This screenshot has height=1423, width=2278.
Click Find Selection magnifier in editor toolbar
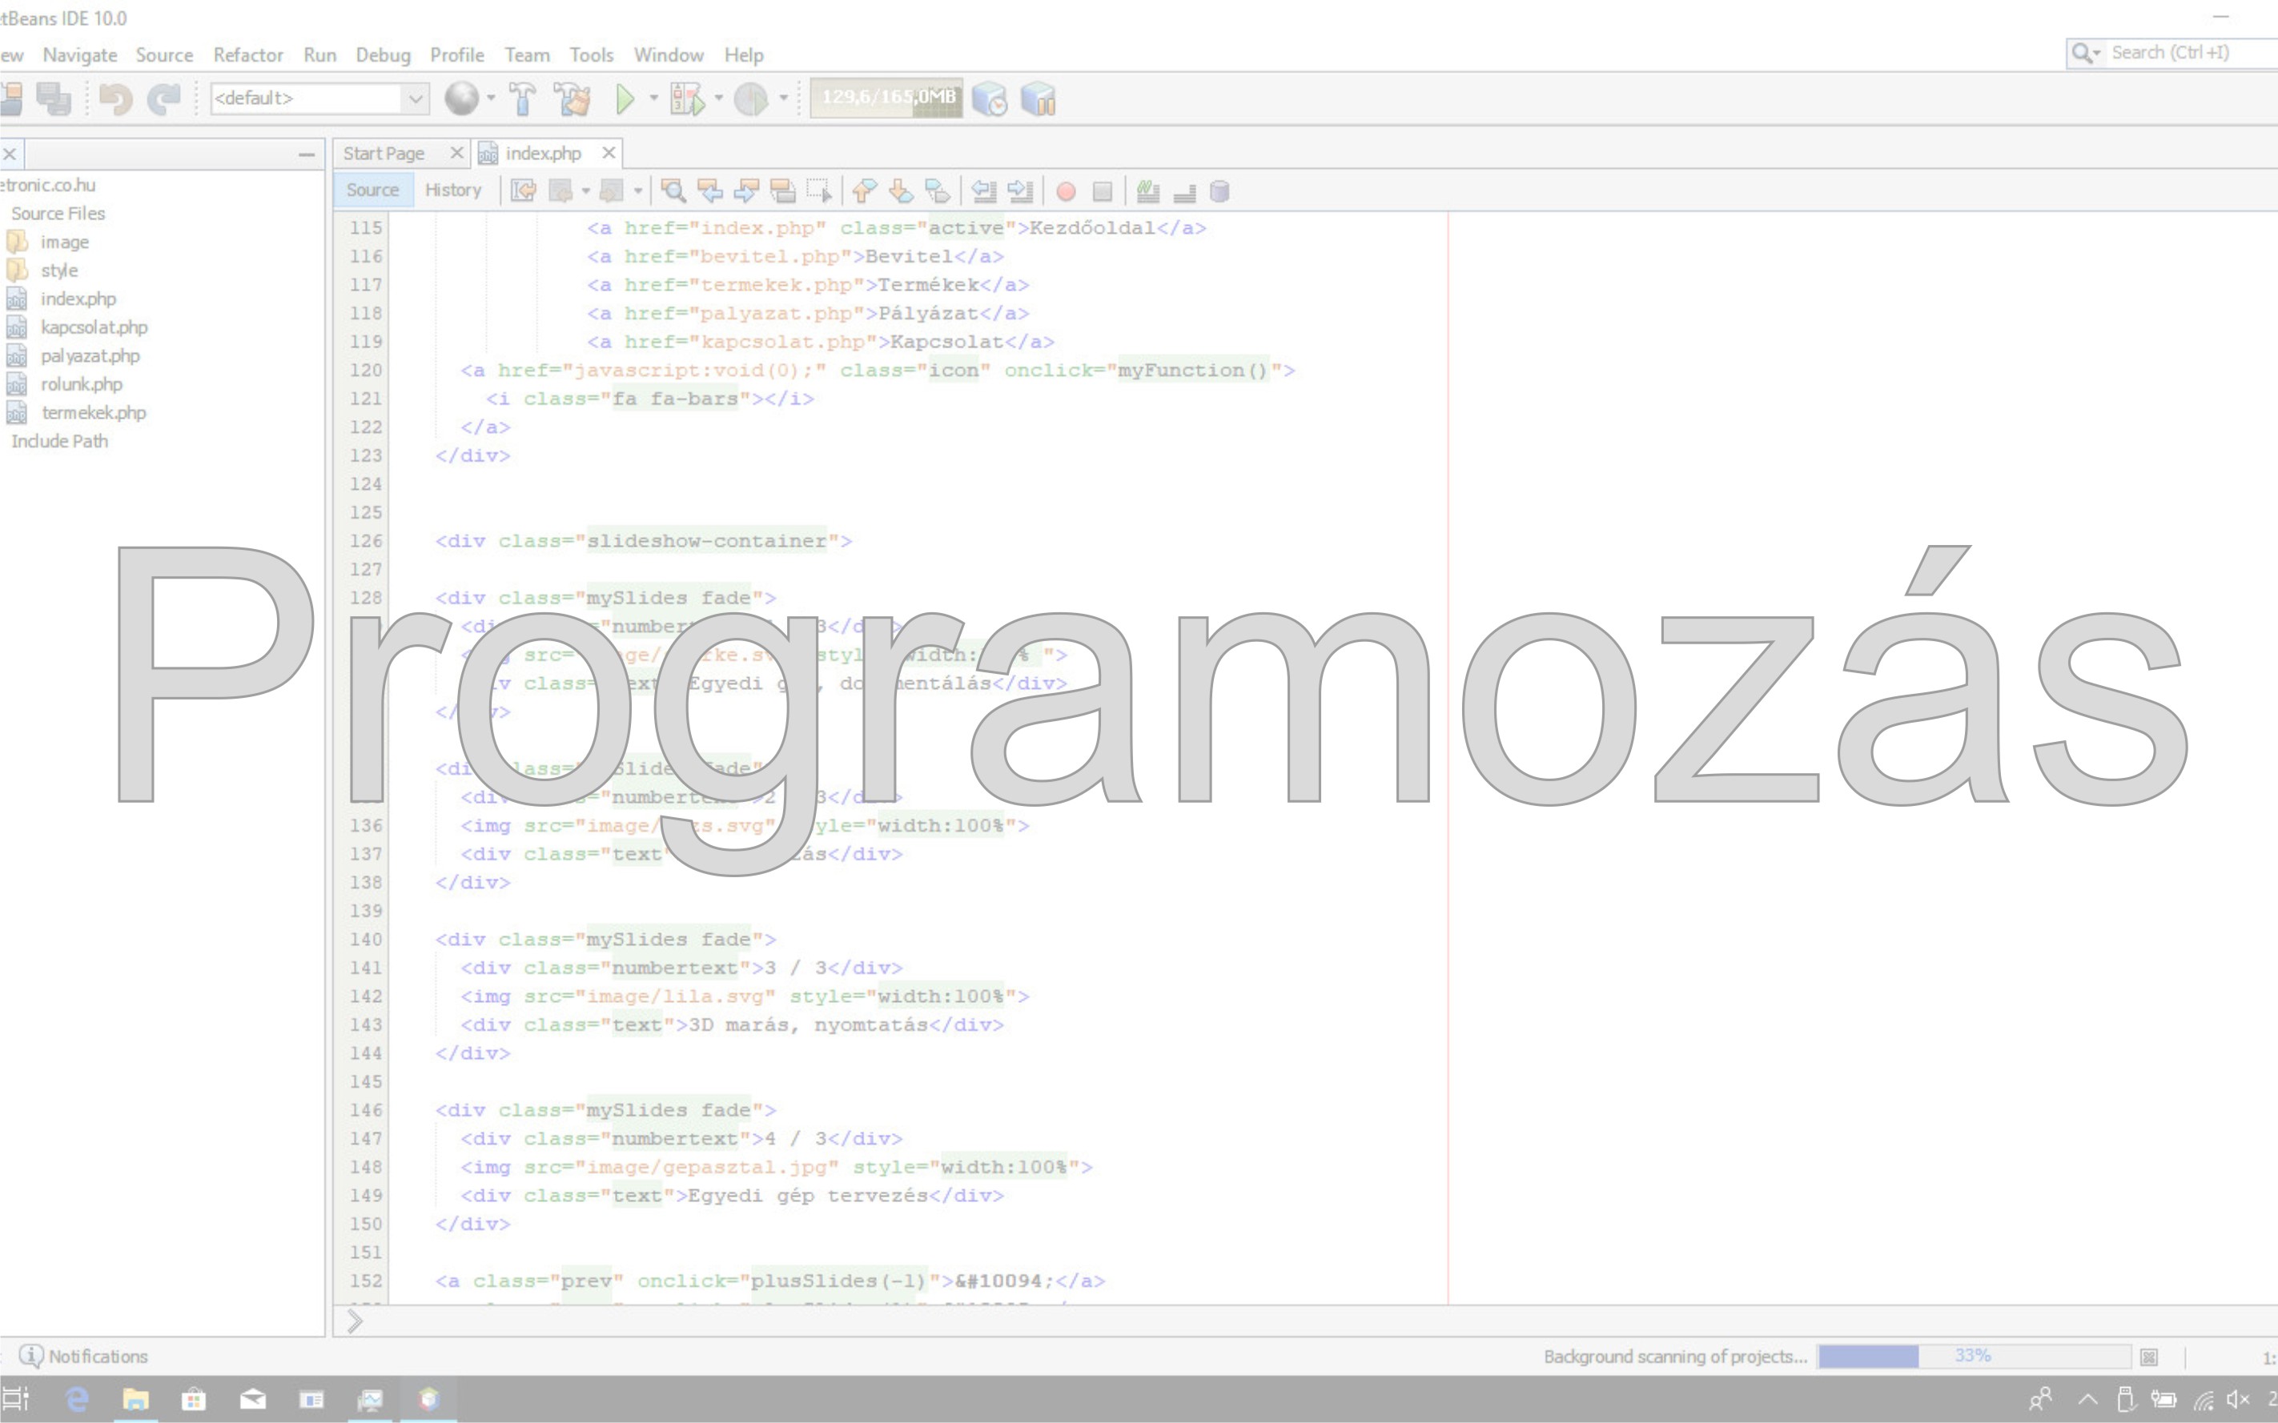[x=673, y=191]
